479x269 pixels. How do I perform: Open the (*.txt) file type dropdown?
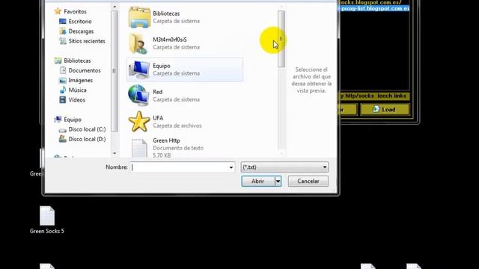[284, 167]
